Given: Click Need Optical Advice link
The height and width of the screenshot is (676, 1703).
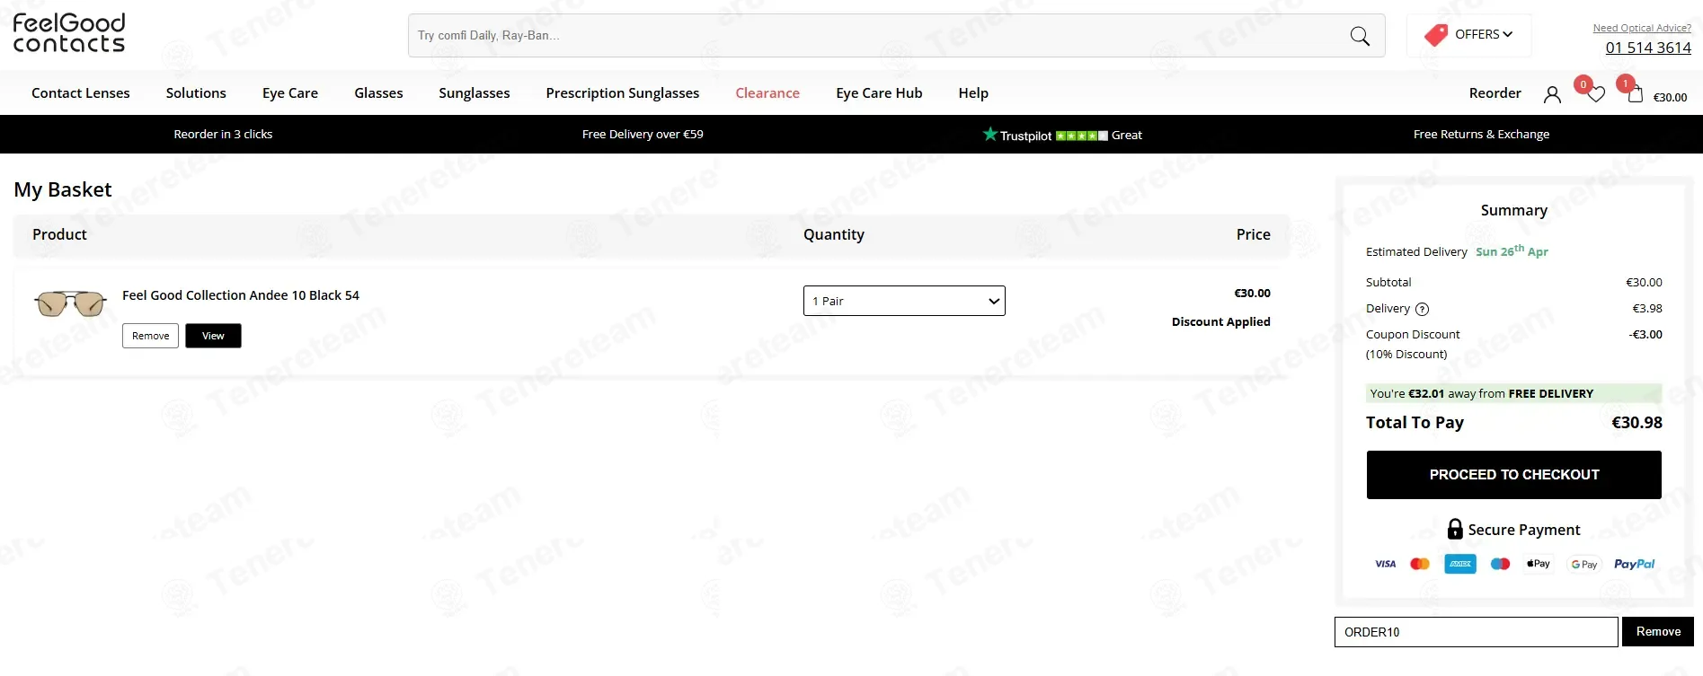Looking at the screenshot, I should [1642, 28].
